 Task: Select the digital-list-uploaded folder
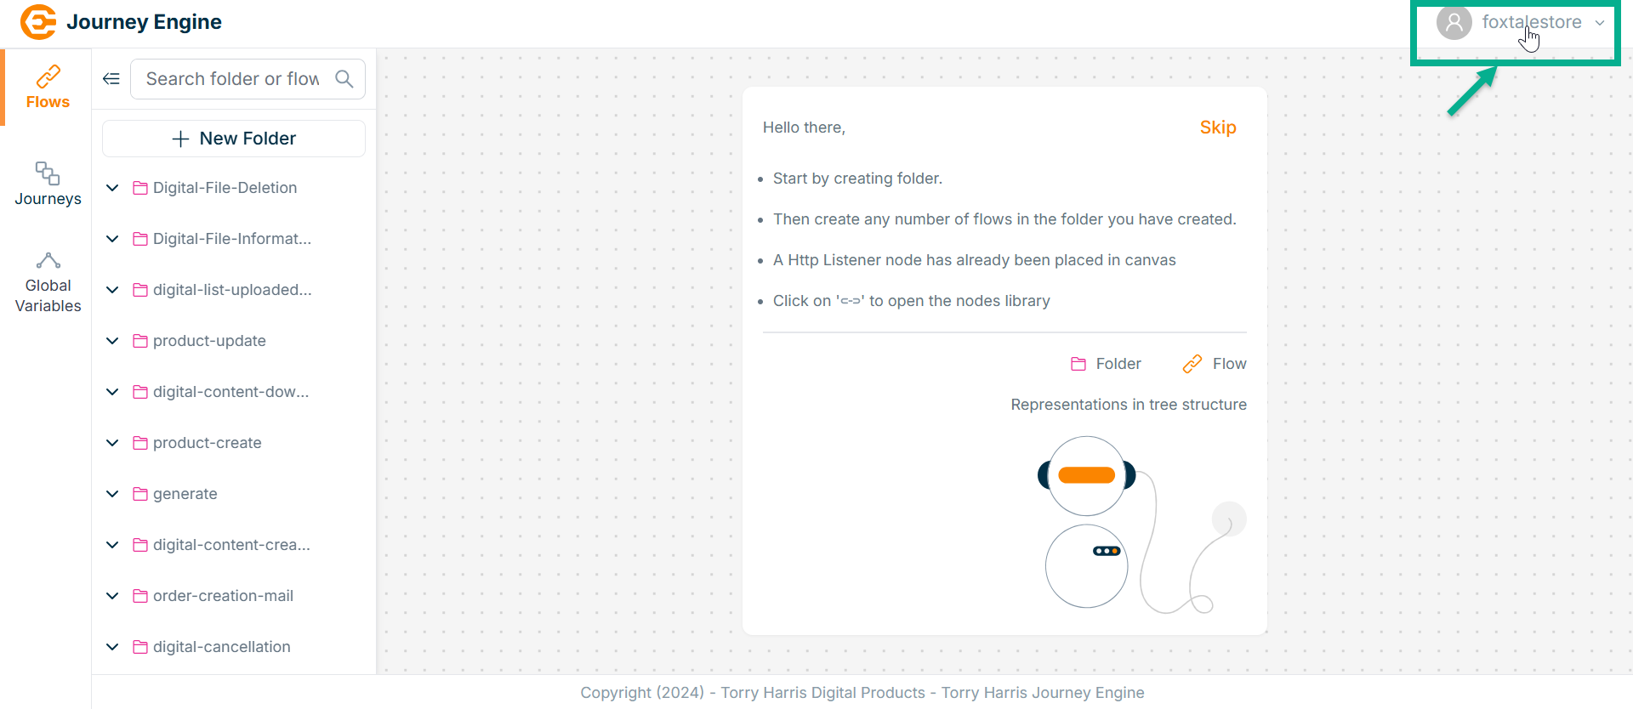point(232,290)
